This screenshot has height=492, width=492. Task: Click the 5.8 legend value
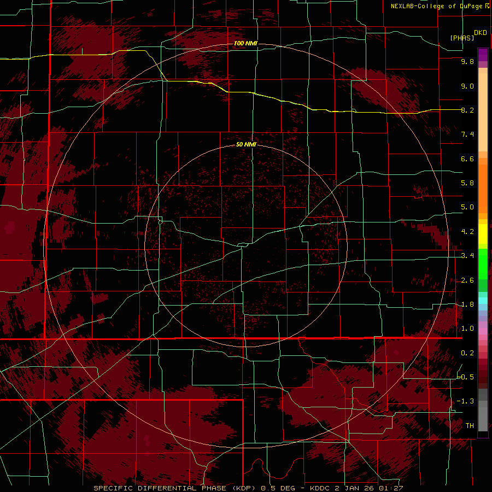[467, 183]
